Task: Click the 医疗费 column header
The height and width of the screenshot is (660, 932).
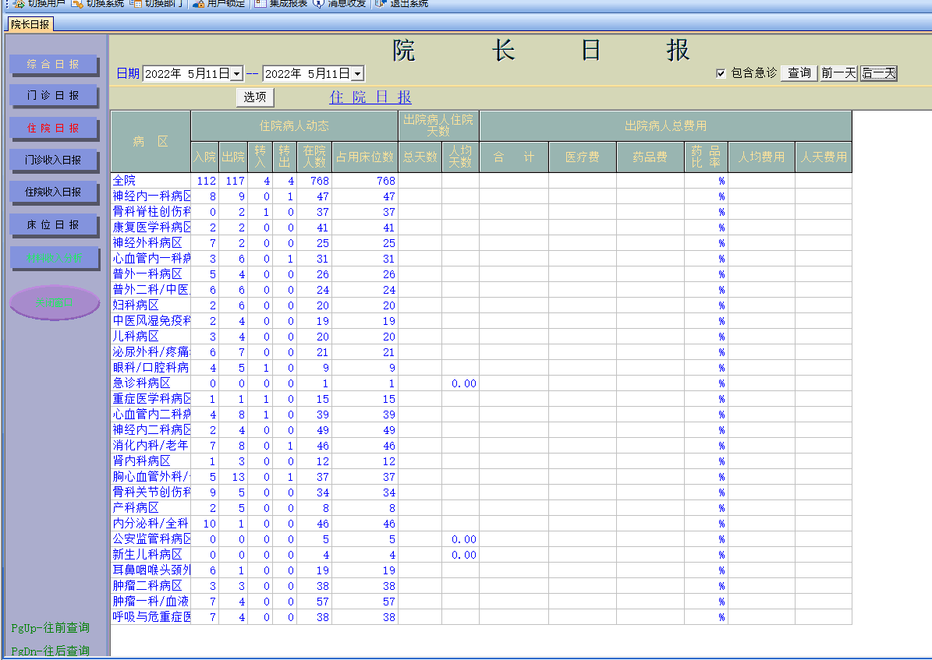Action: [583, 157]
